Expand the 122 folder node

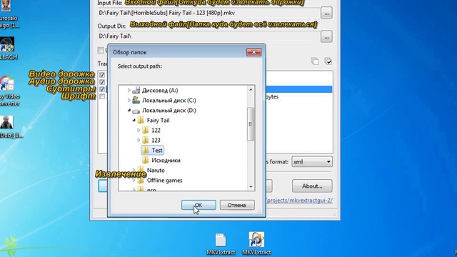(139, 130)
